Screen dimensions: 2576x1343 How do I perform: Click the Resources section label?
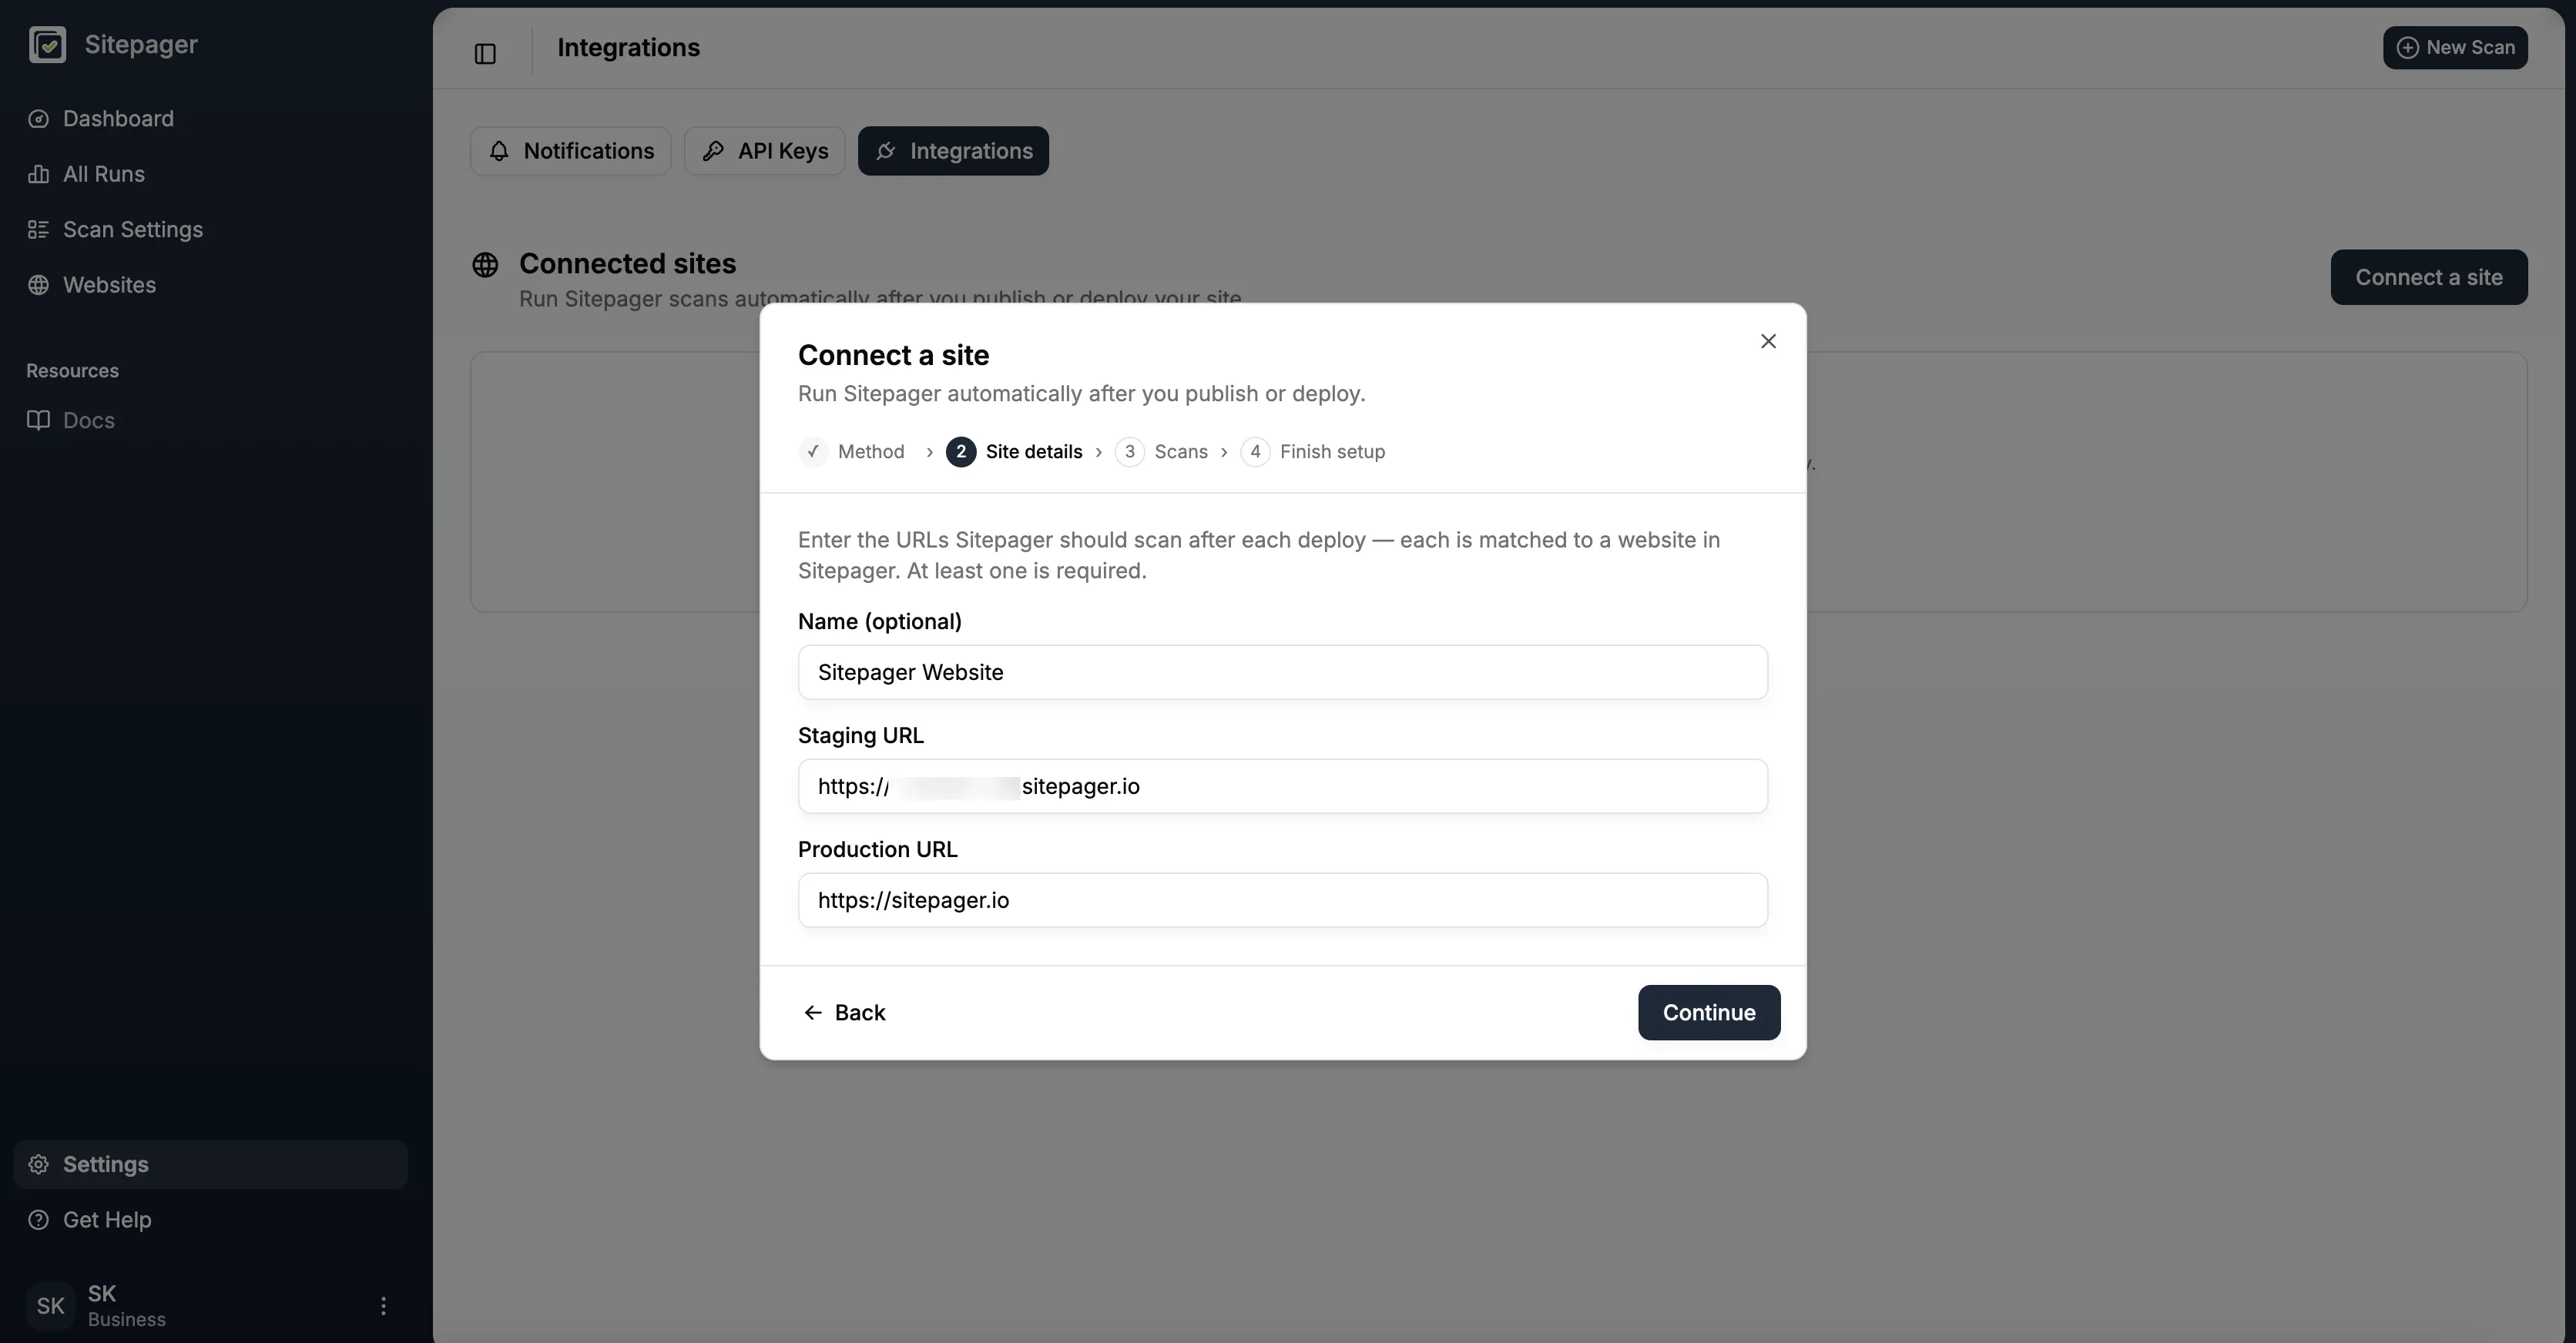72,371
